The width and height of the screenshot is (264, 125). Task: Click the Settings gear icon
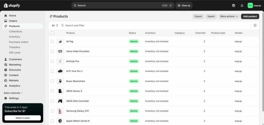click(x=6, y=98)
